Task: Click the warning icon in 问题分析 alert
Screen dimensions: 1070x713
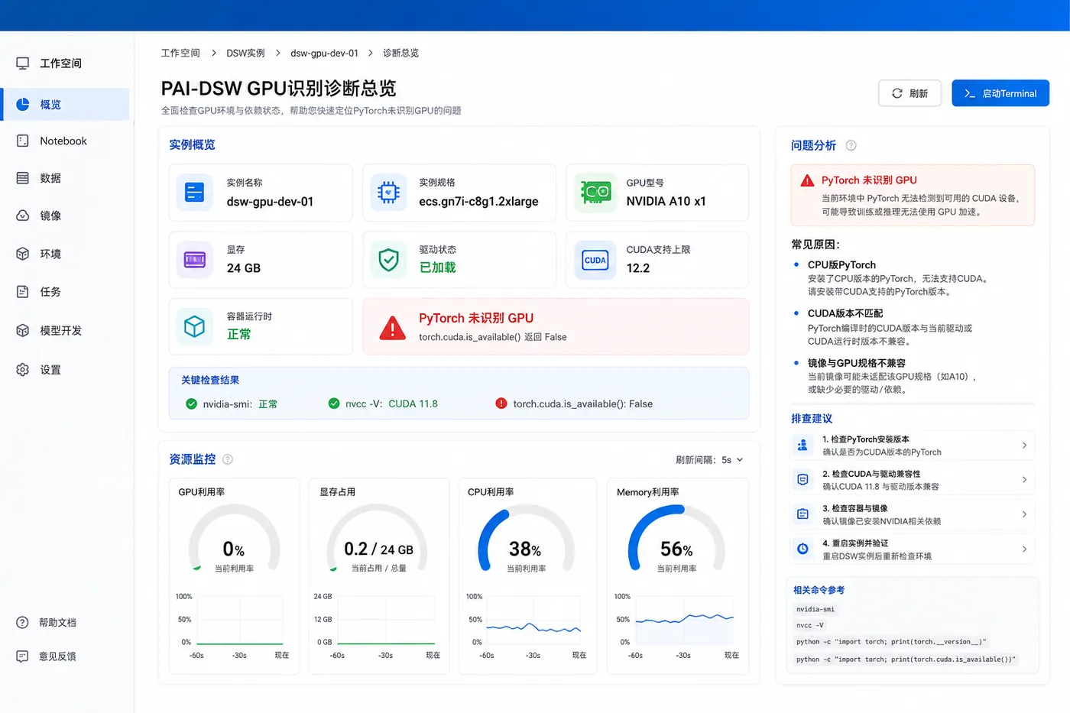Action: 807,181
